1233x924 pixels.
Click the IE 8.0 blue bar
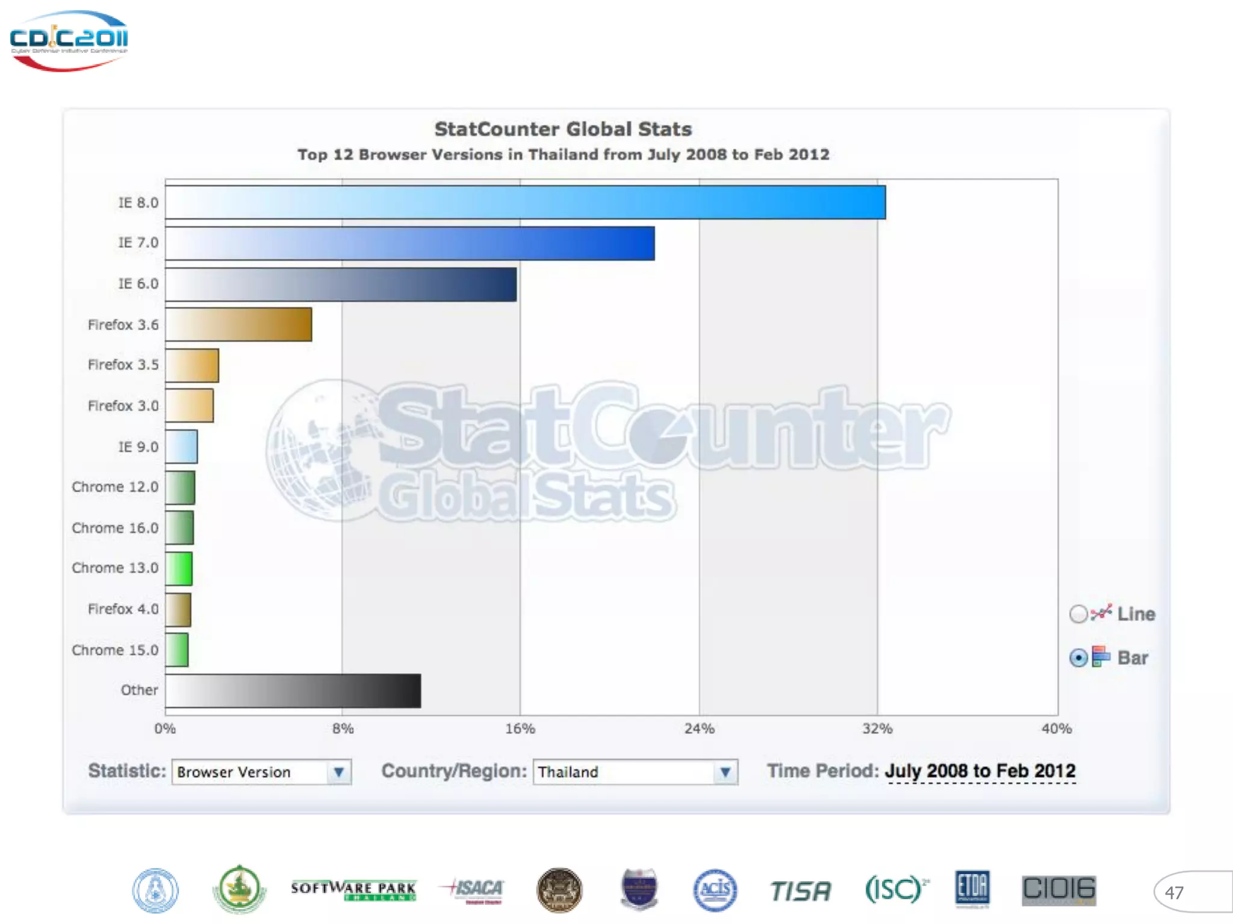[x=525, y=202]
